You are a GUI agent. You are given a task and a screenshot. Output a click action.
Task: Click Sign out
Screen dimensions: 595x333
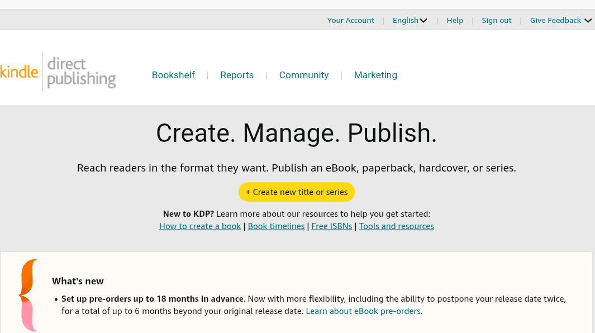click(x=496, y=21)
